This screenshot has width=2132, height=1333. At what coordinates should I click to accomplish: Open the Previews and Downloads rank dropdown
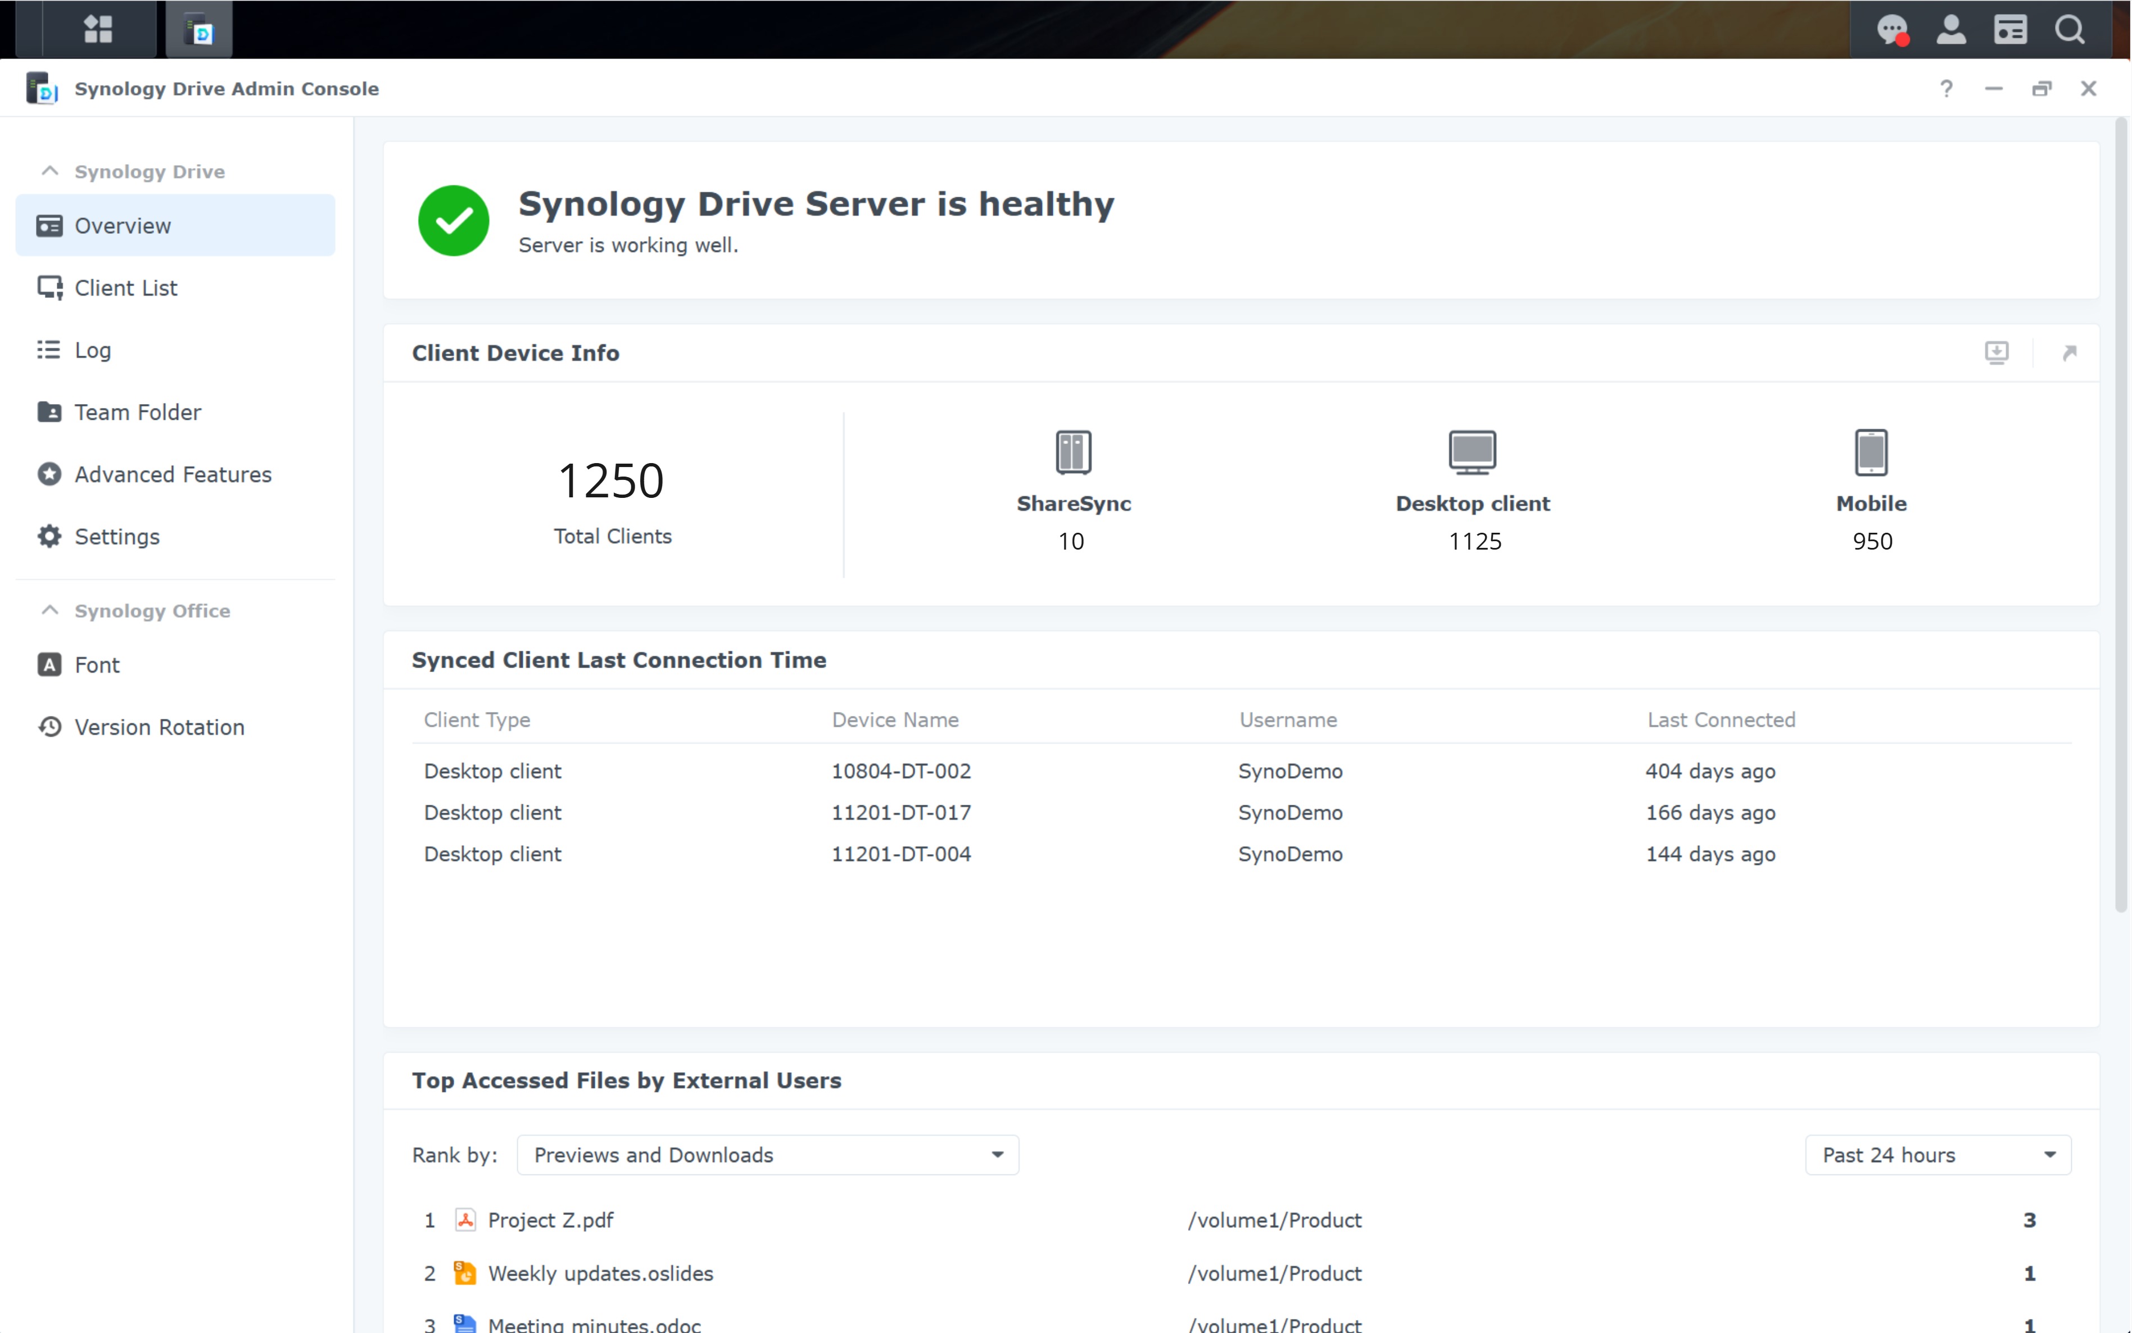[766, 1154]
